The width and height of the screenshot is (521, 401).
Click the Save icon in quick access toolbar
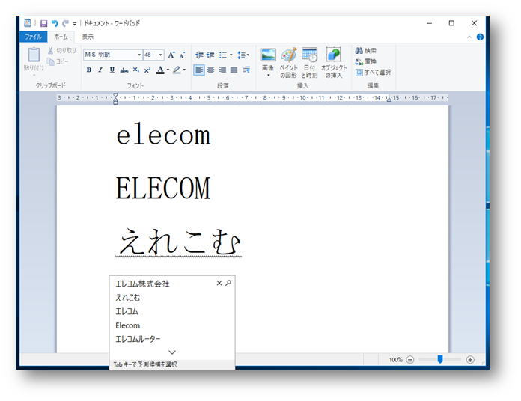[43, 23]
